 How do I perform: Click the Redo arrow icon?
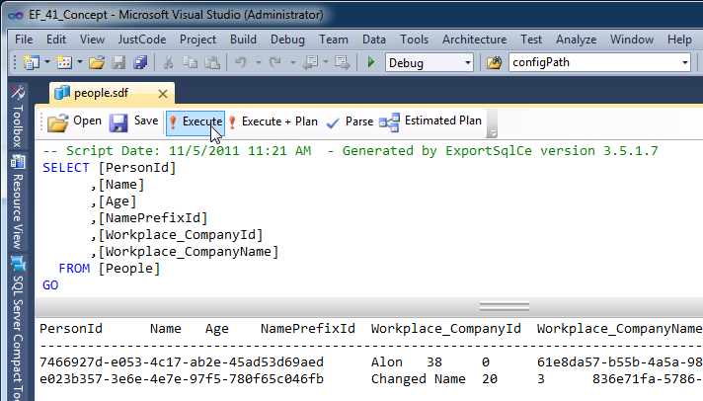tap(274, 62)
